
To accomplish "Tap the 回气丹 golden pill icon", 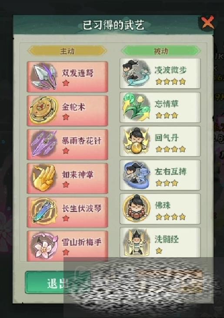I will pos(136,141).
